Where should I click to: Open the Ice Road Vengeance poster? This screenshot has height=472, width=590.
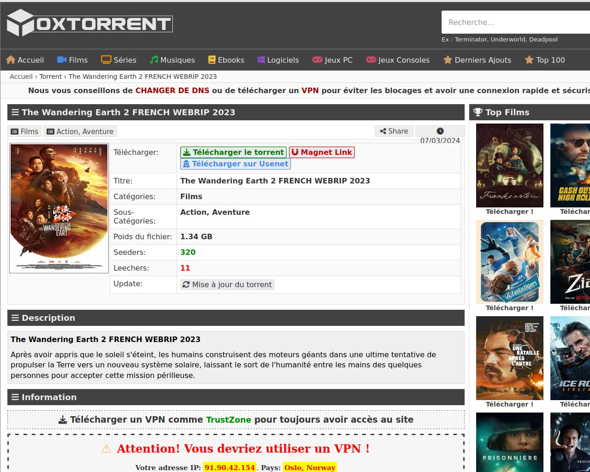570,358
